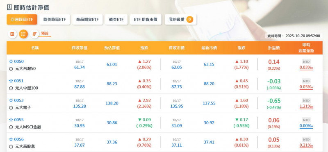
Task: Star ETF 0053 as favorite
Action: coord(11,100)
